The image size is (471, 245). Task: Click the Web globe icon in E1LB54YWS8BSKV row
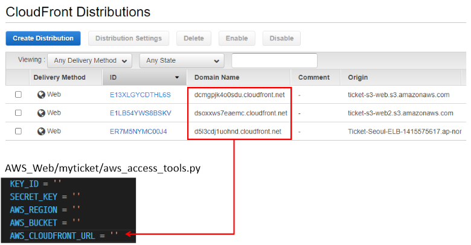pyautogui.click(x=41, y=113)
